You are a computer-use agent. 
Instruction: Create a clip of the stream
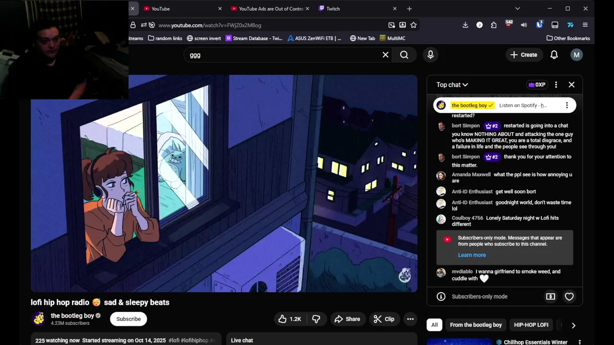tap(384, 319)
